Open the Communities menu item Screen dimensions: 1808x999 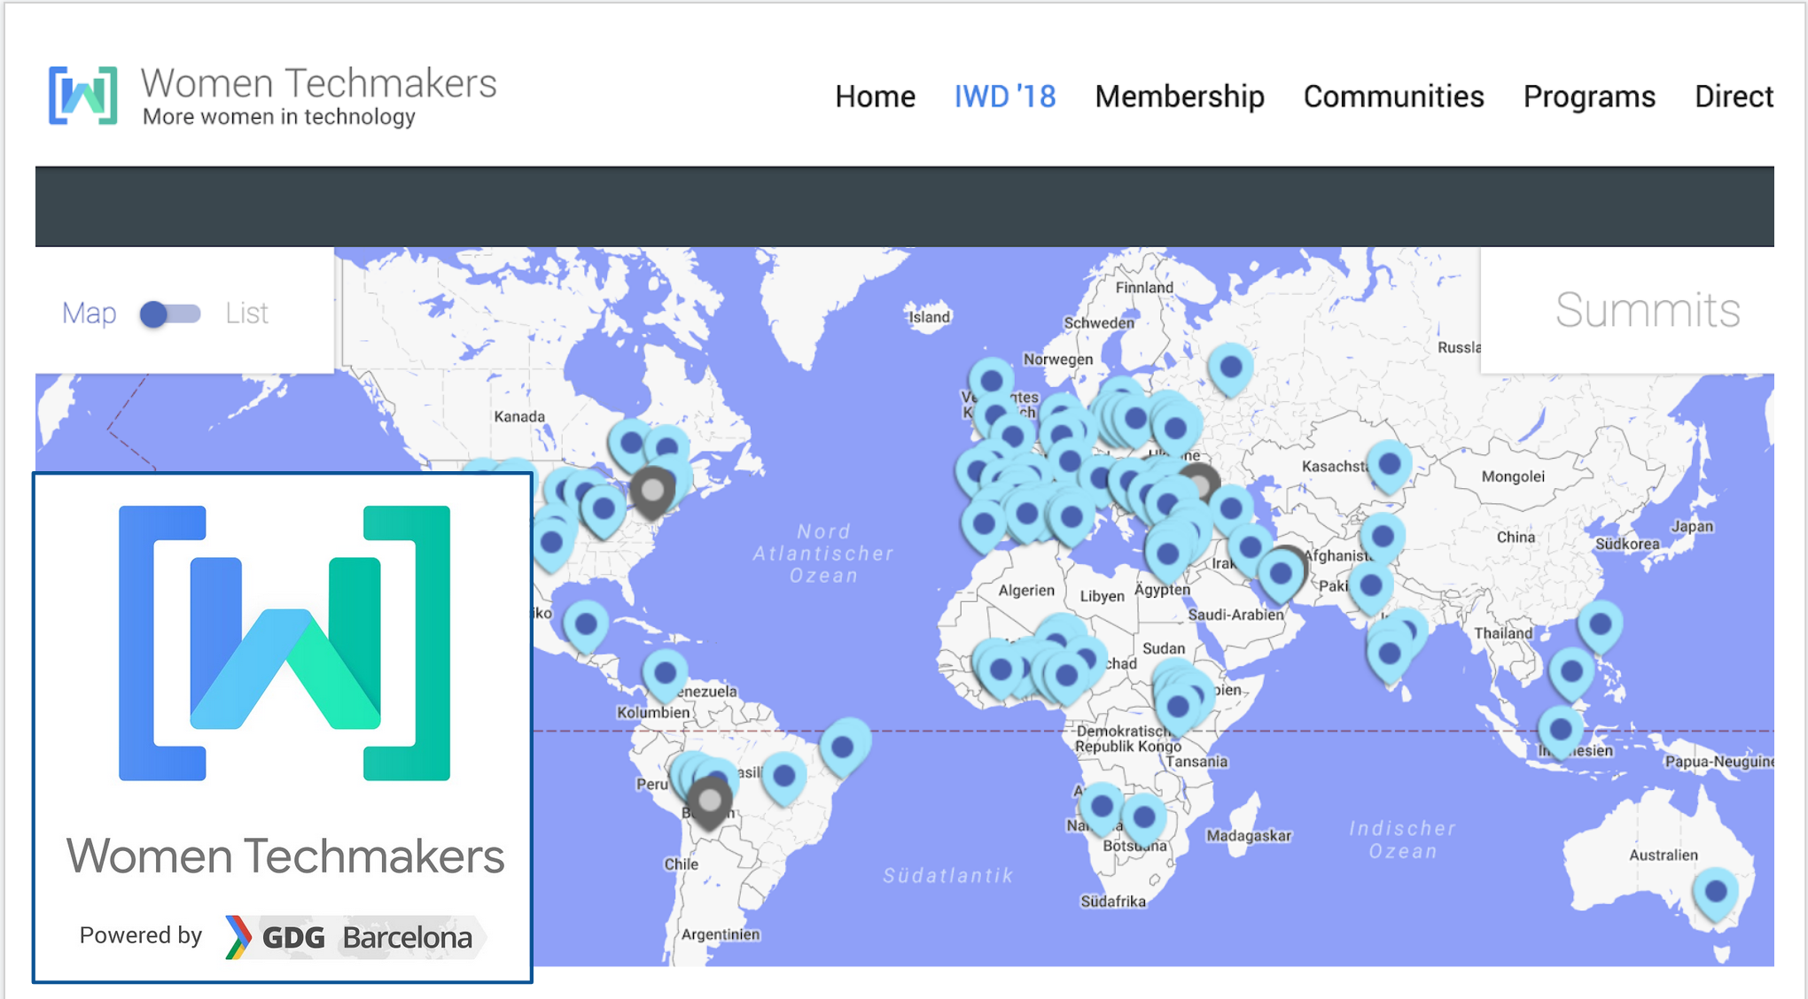click(1393, 97)
